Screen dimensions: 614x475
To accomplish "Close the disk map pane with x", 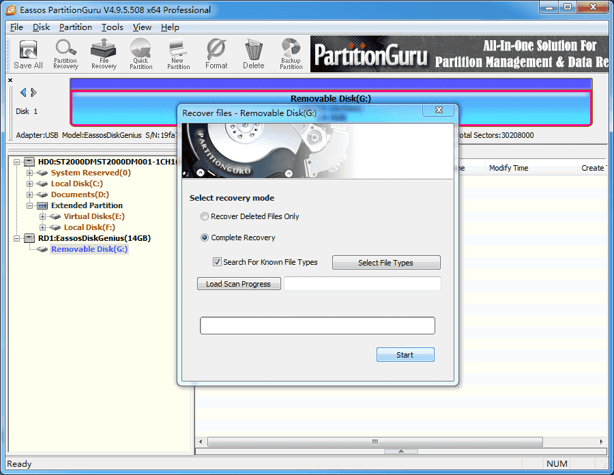I will coord(10,81).
